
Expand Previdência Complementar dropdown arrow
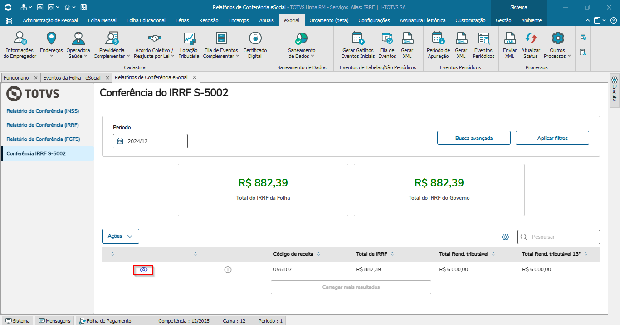(128, 56)
